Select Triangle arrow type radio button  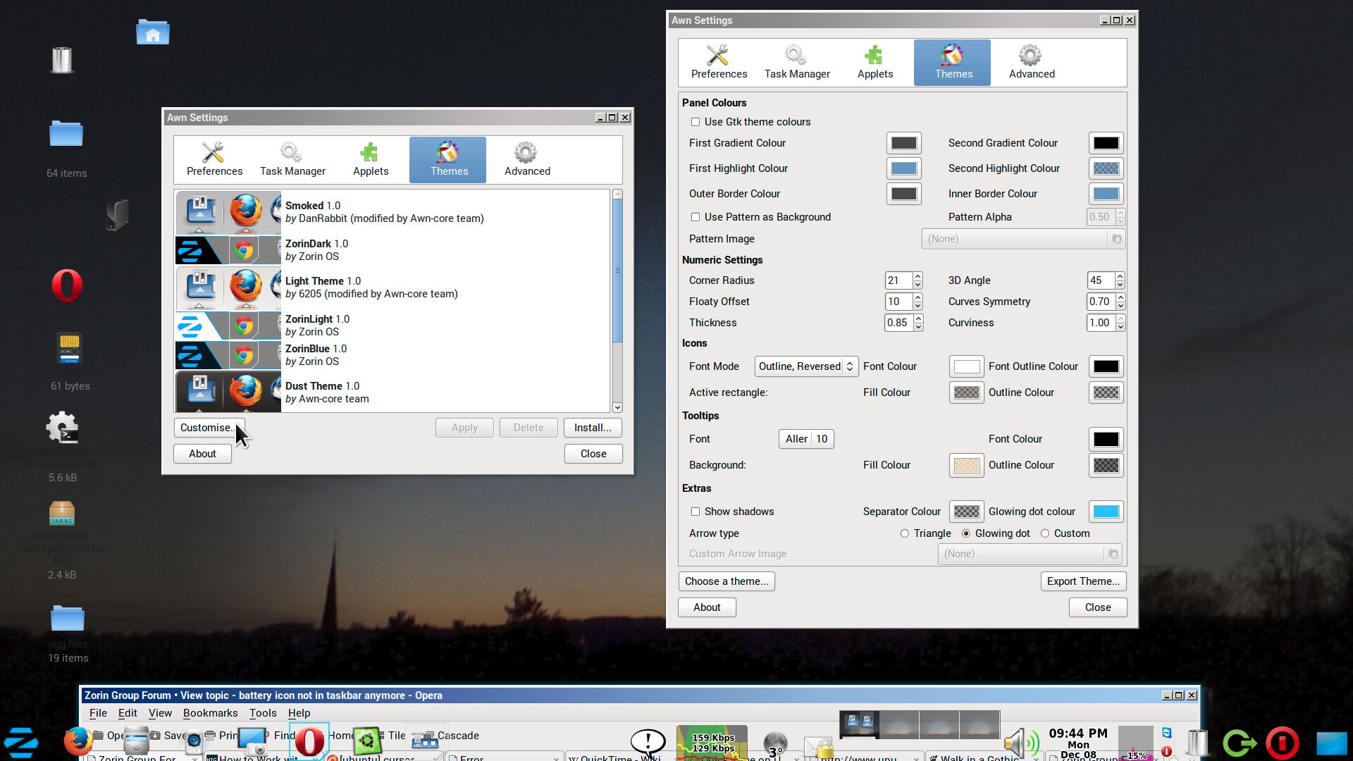[905, 533]
